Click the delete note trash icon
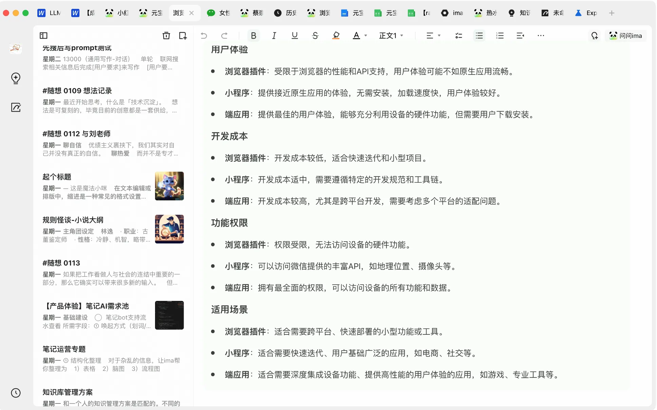Viewport: 657px width, 410px height. (166, 36)
